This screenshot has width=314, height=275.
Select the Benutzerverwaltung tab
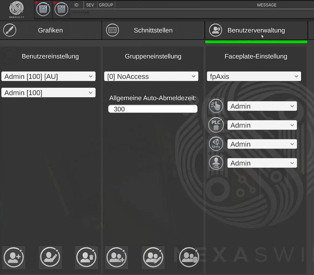[x=256, y=30]
